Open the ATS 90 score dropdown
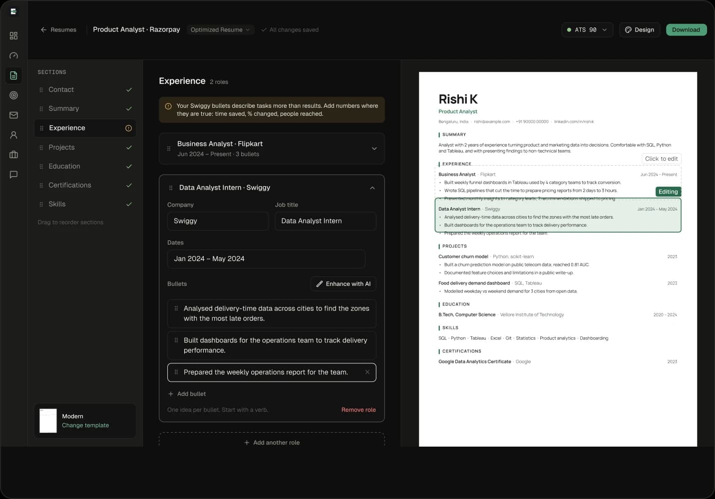This screenshot has width=715, height=499. [x=587, y=30]
